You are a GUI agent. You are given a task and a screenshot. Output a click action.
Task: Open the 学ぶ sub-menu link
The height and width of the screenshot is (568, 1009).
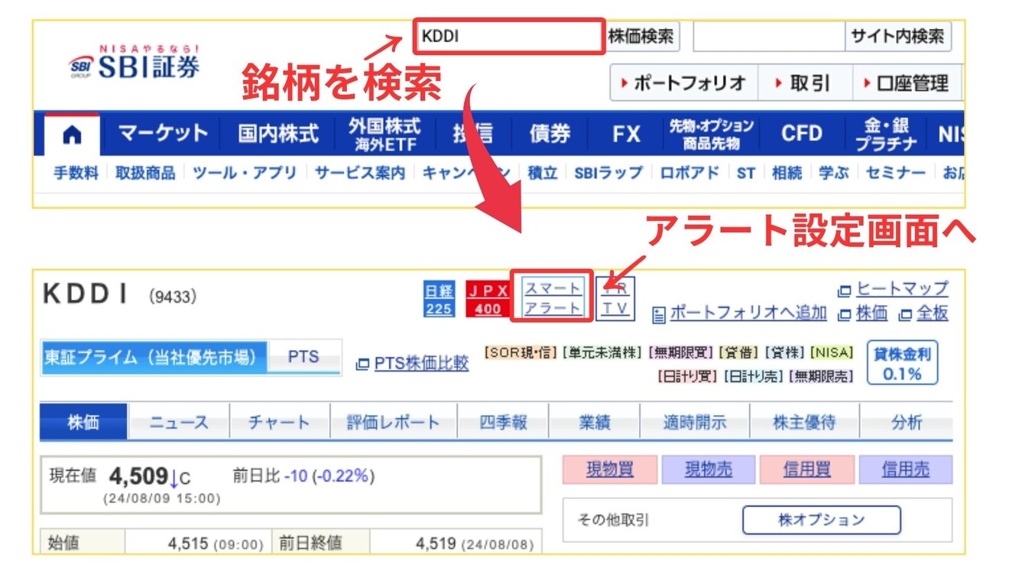(834, 174)
